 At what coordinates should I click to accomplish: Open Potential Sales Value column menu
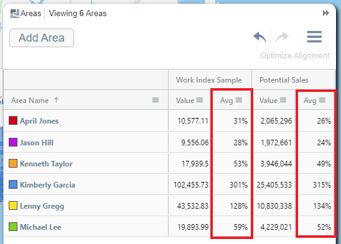283,100
